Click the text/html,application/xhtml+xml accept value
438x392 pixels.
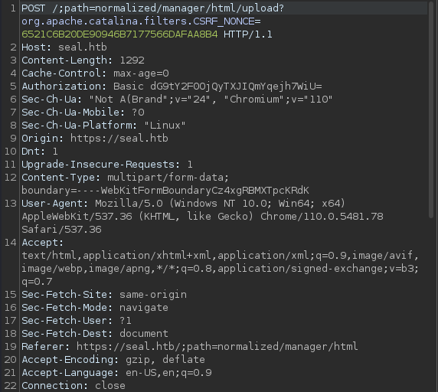click(x=220, y=255)
